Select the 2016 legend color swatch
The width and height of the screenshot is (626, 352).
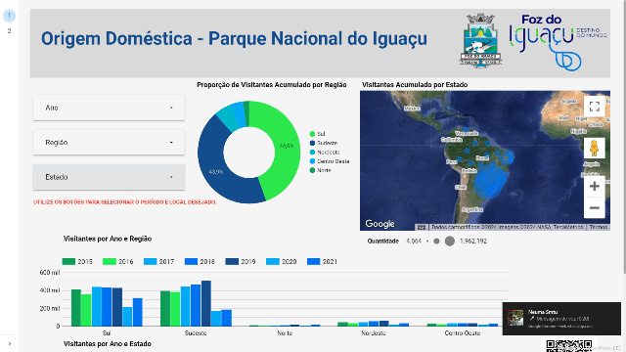coord(109,261)
